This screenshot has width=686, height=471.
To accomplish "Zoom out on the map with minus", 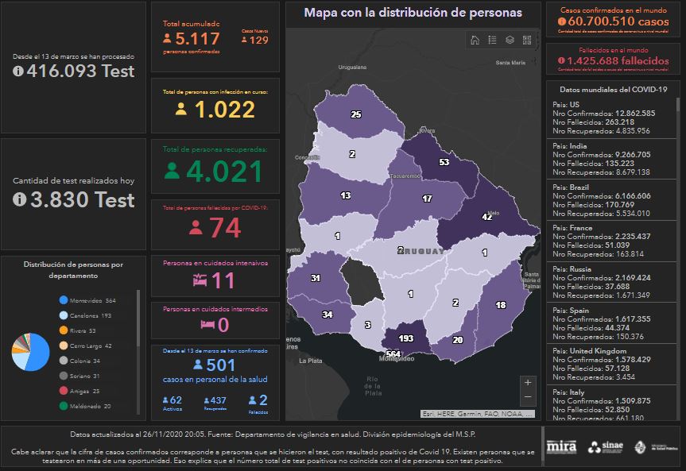I will tap(528, 397).
